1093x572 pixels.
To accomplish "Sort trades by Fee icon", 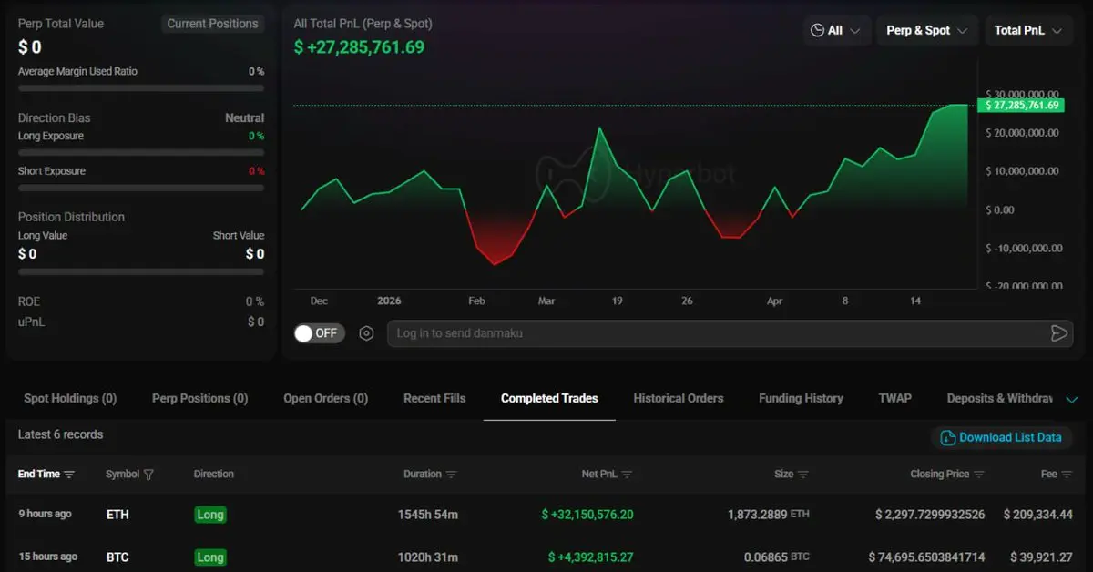I will click(x=1067, y=475).
